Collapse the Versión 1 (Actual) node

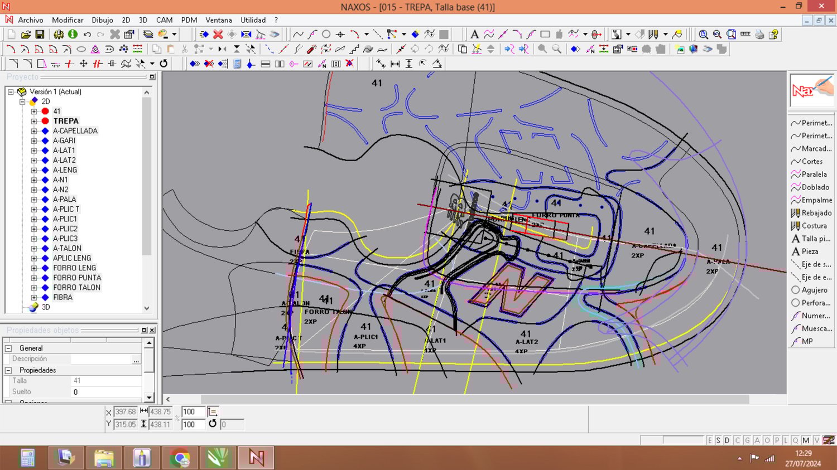11,92
